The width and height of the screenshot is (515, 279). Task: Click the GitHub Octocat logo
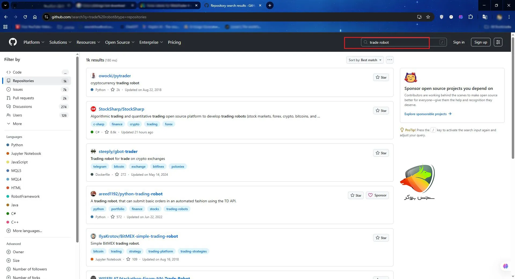pyautogui.click(x=13, y=42)
